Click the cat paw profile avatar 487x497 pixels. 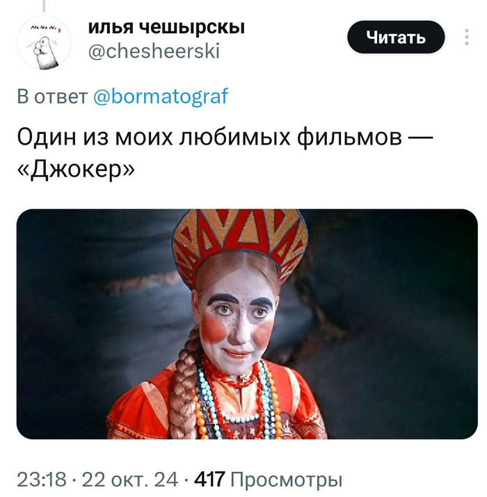[44, 42]
